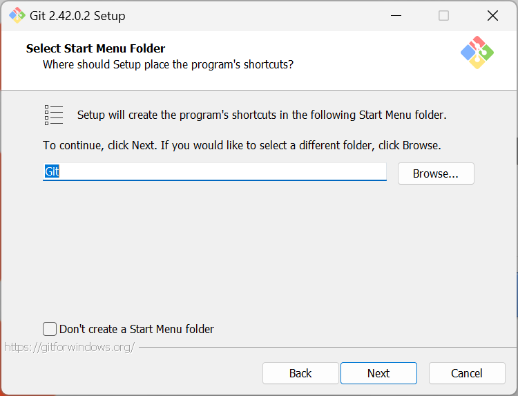The image size is (518, 396).
Task: Click the Git logo in the header
Action: click(477, 53)
